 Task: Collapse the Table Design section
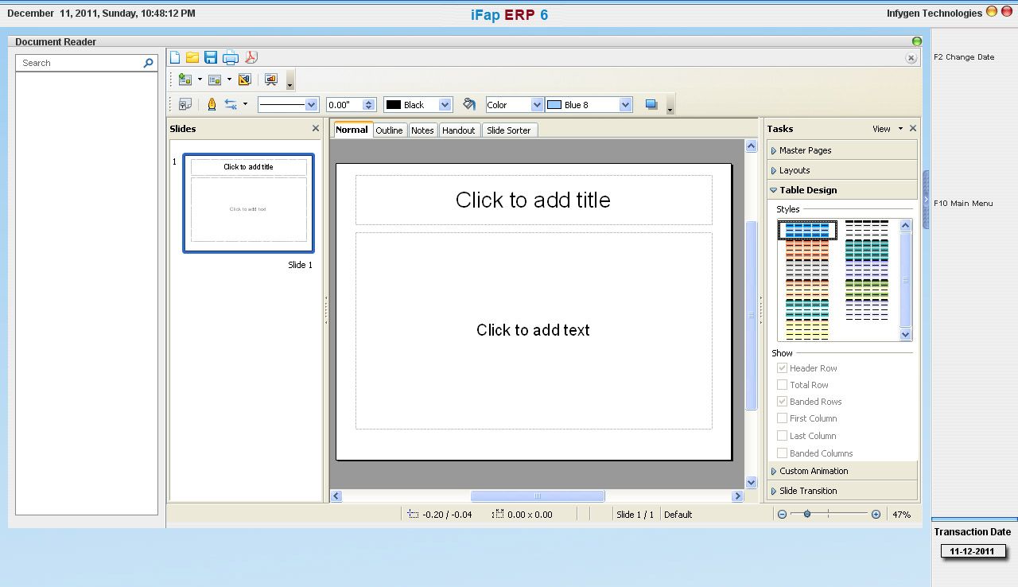[842, 190]
